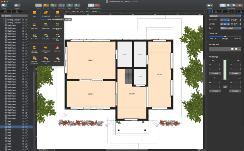
Task: Activate the Pan tool in toolbar
Action: click(x=70, y=5)
